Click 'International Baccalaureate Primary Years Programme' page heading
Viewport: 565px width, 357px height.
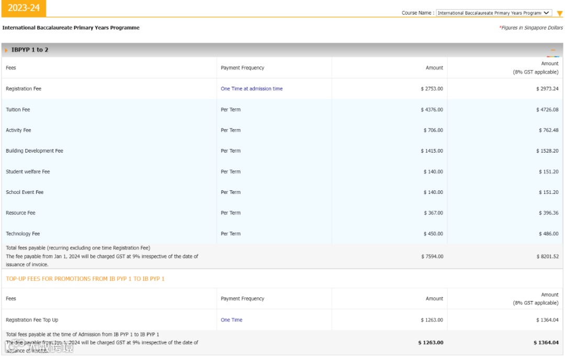point(71,27)
